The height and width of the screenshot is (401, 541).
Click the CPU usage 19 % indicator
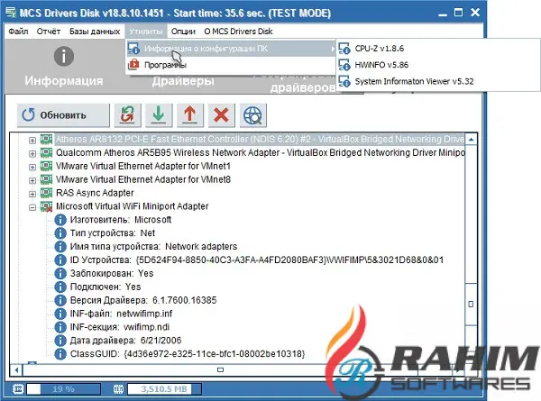click(63, 389)
